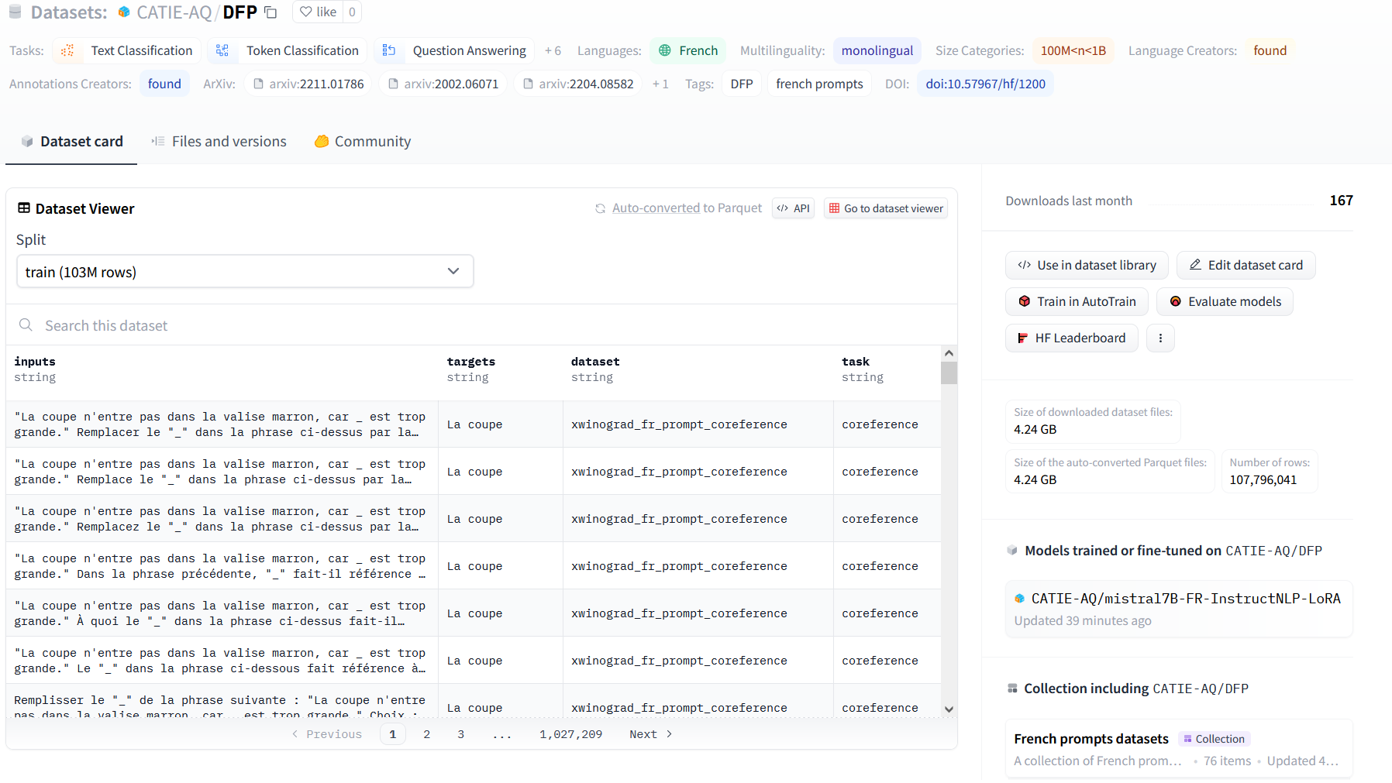1392x783 pixels.
Task: Click Go to dataset viewer button
Action: (886, 208)
